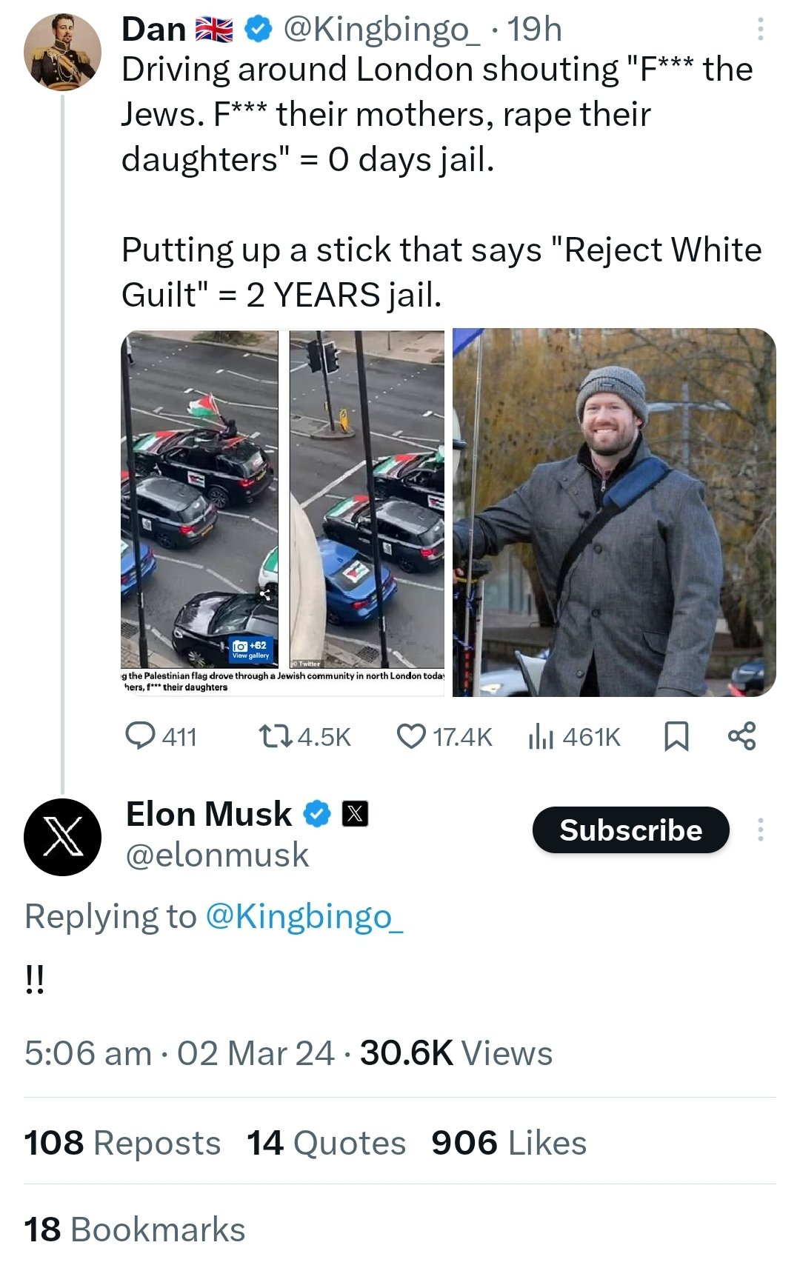800x1268 pixels.
Task: Open Dan's profile avatar
Action: point(62,52)
